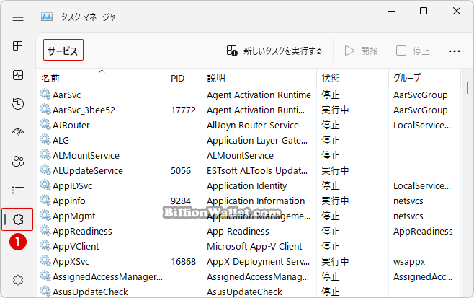Sort by the PID column header
474x298 pixels.
coord(184,78)
